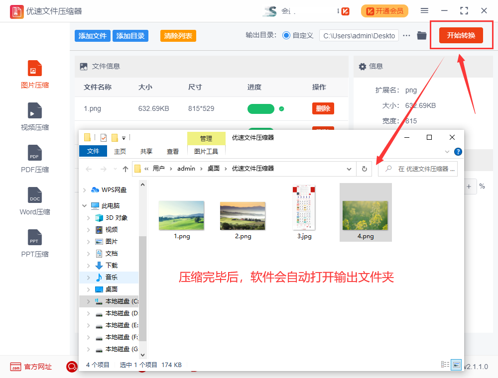Open the PDF压缩 sidebar icon
The image size is (498, 378).
(35, 153)
